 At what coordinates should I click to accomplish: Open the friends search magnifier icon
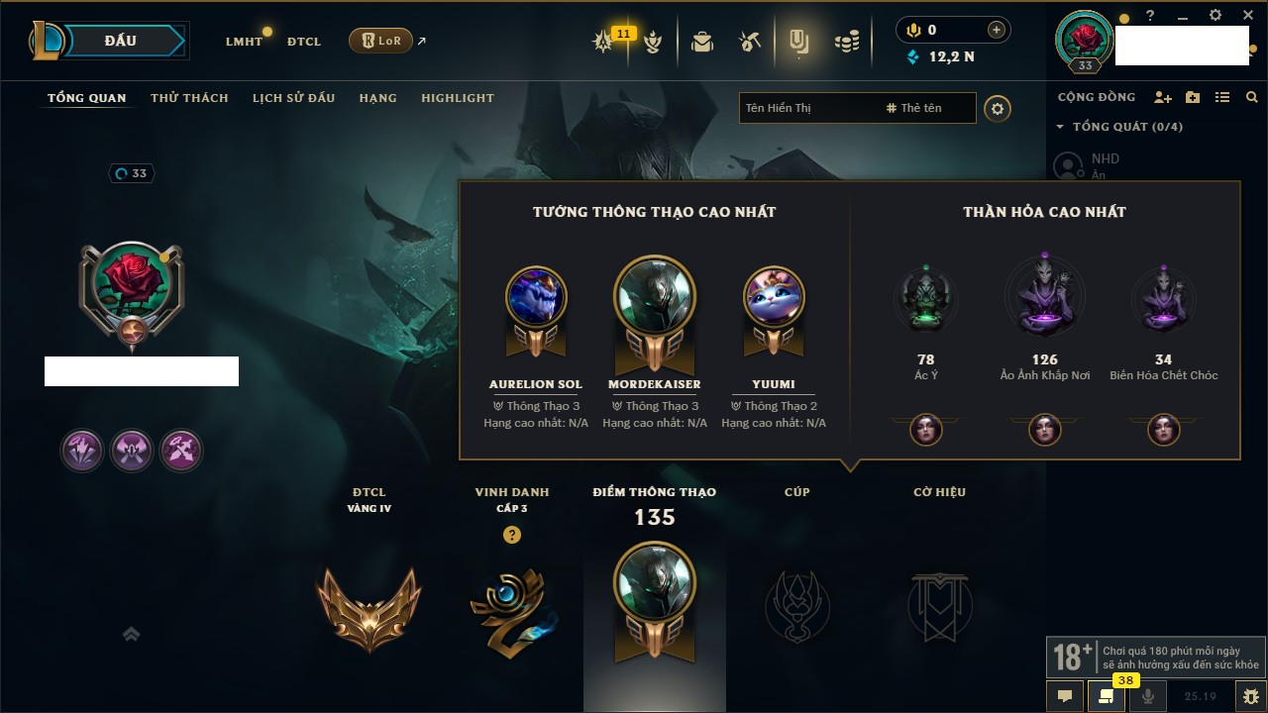coord(1252,97)
